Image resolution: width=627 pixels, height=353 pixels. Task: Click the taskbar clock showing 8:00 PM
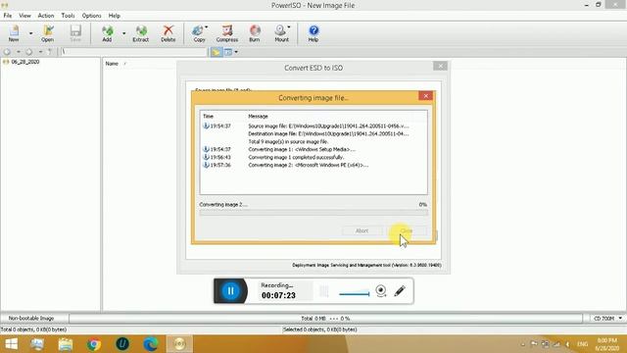(x=607, y=344)
